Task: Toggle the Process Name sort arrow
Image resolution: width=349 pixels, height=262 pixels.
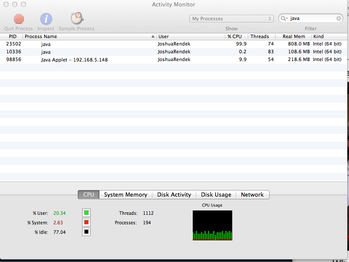Action: point(153,36)
